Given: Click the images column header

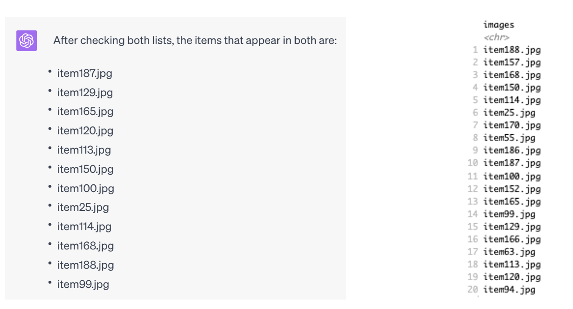Looking at the screenshot, I should [x=499, y=25].
